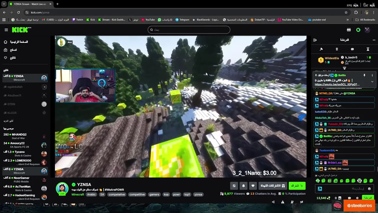Open the emoji picker in the message box
The width and height of the screenshot is (378, 213).
tap(369, 189)
